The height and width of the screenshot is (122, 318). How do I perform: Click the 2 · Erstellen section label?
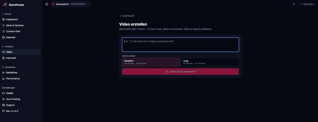click(8, 46)
